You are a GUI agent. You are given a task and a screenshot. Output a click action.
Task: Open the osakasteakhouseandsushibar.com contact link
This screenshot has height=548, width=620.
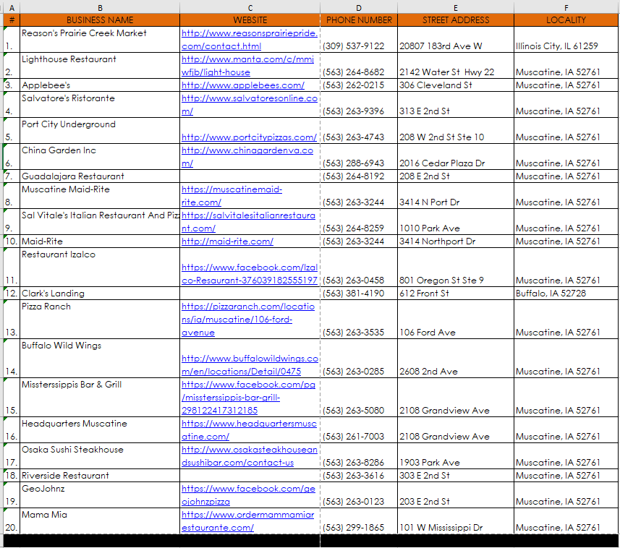pyautogui.click(x=249, y=456)
